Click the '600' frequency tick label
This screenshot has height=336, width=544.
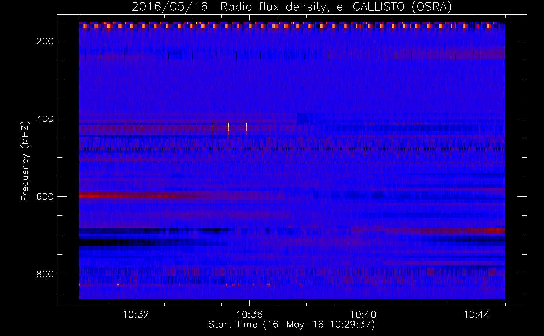coord(45,197)
